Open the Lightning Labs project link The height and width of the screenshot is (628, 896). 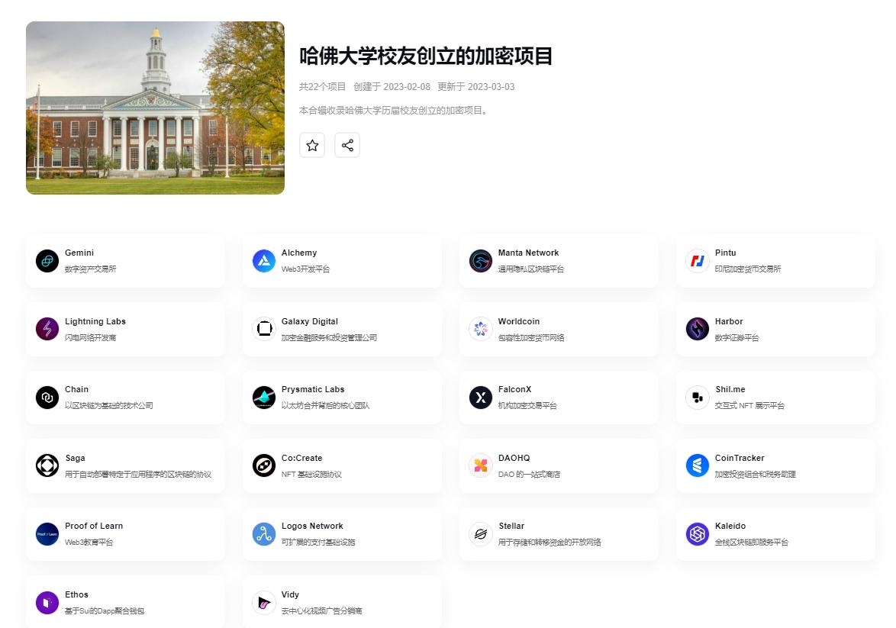click(x=95, y=321)
